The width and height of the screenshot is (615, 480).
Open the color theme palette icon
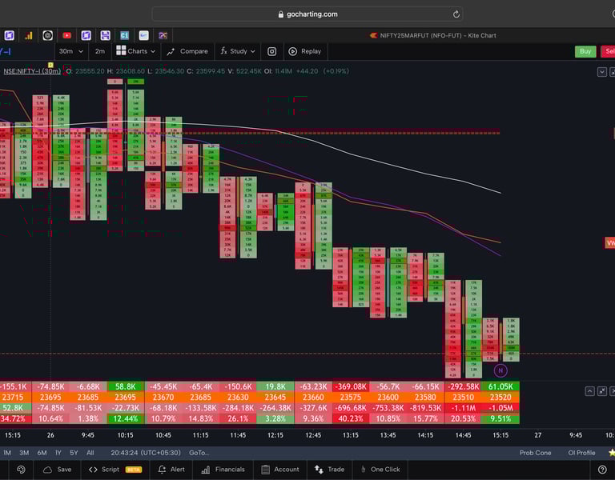pyautogui.click(x=21, y=470)
